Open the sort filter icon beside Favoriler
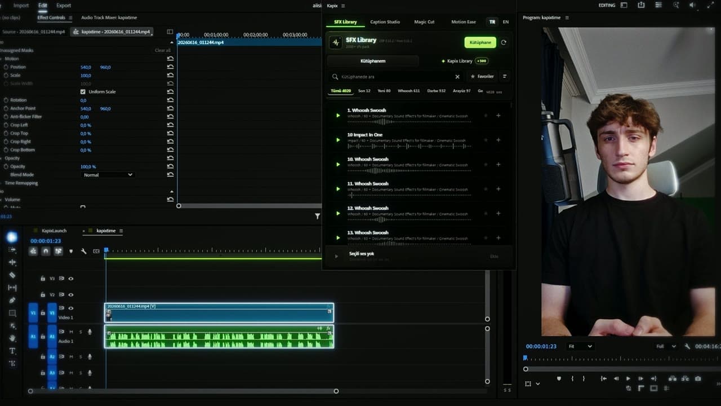The image size is (721, 406). pyautogui.click(x=504, y=76)
